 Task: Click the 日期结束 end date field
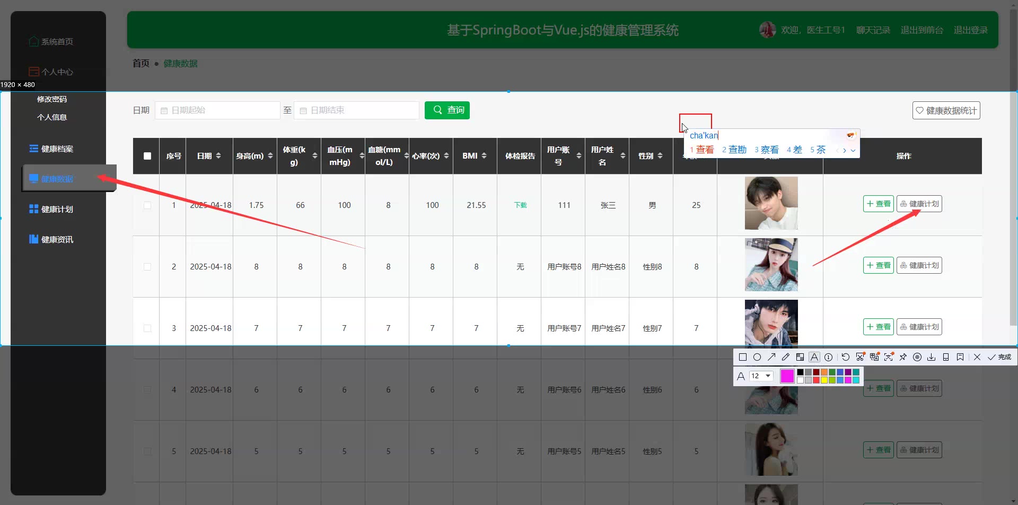[356, 110]
